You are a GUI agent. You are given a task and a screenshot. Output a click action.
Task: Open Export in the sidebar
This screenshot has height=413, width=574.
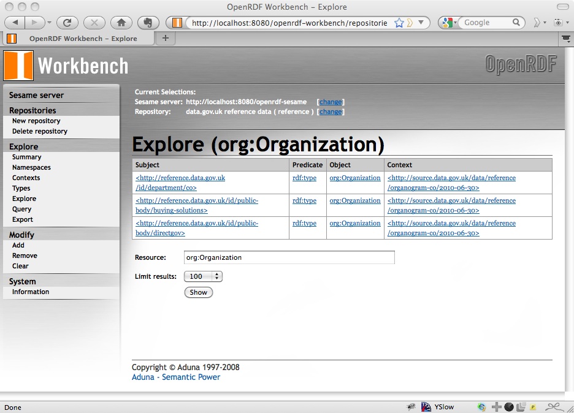(x=22, y=219)
